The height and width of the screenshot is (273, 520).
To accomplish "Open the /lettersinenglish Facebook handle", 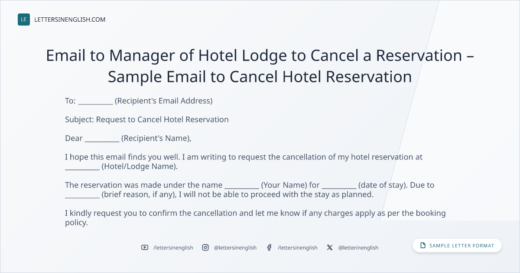I will click(298, 247).
